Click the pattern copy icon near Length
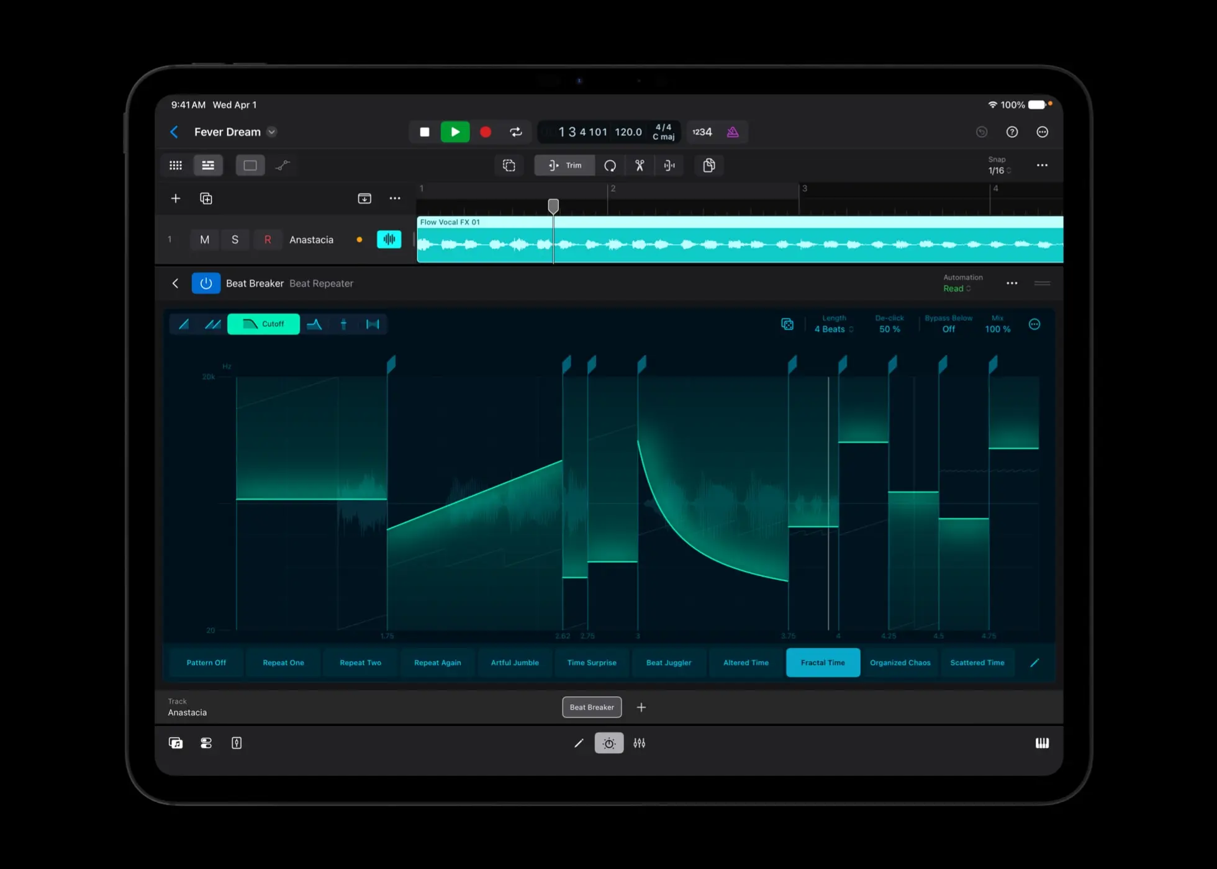The width and height of the screenshot is (1217, 869). (x=787, y=324)
